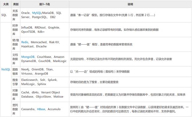Select the 时序数据库 cell

16,30
